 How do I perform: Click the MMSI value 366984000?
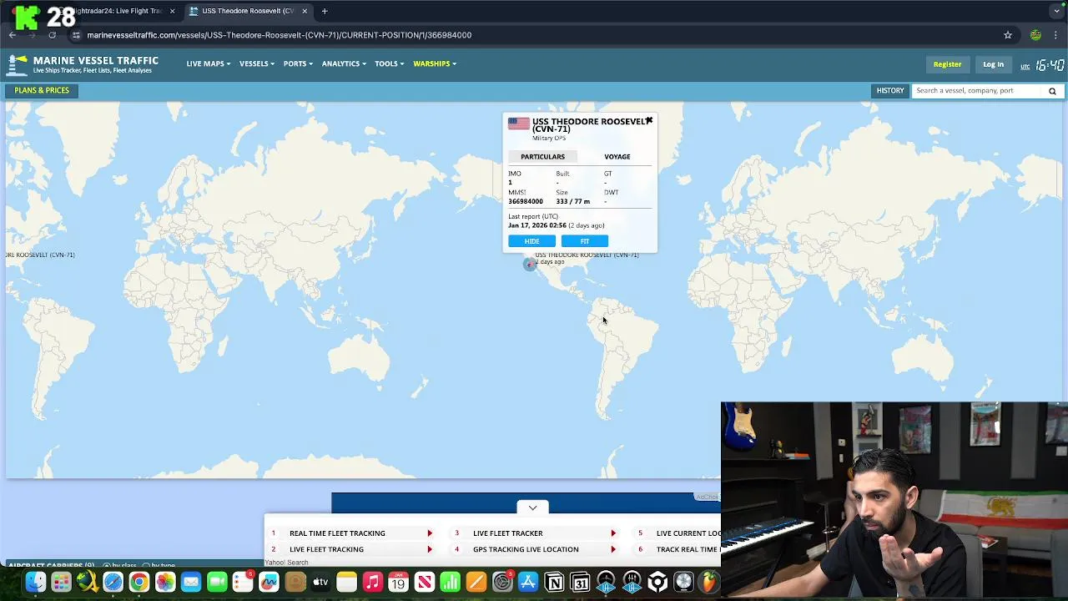(526, 201)
